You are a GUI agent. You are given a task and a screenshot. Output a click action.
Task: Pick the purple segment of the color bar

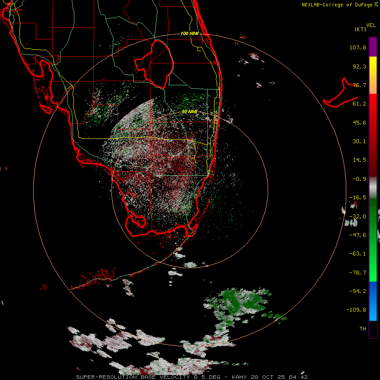(373, 47)
